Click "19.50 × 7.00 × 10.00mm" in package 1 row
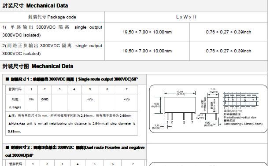 [x=147, y=32]
